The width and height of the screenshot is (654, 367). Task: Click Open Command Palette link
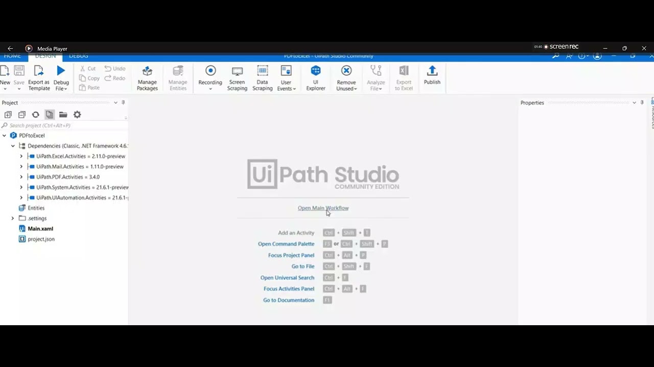(x=286, y=244)
